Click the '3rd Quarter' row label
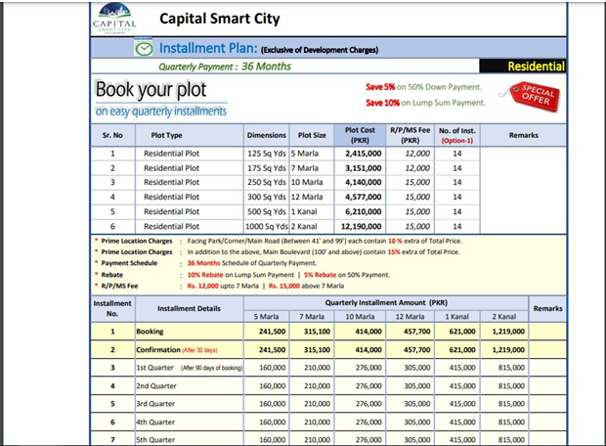 point(155,404)
